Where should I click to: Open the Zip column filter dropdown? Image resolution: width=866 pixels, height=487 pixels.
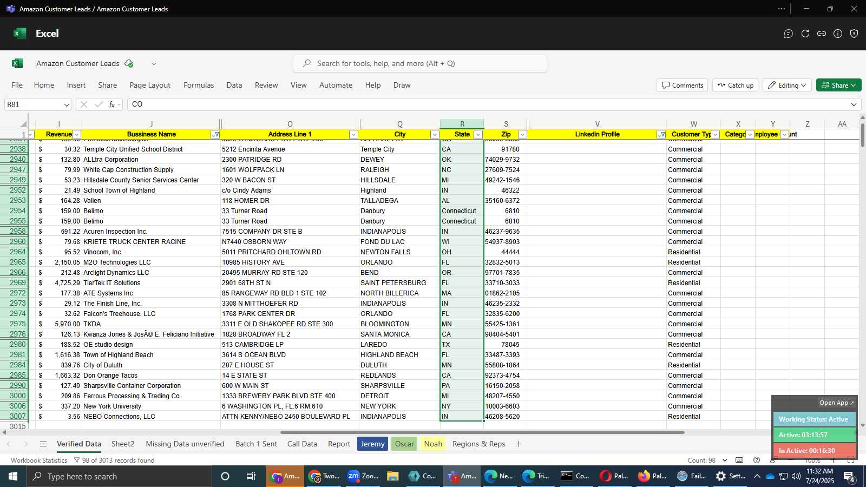coord(522,134)
